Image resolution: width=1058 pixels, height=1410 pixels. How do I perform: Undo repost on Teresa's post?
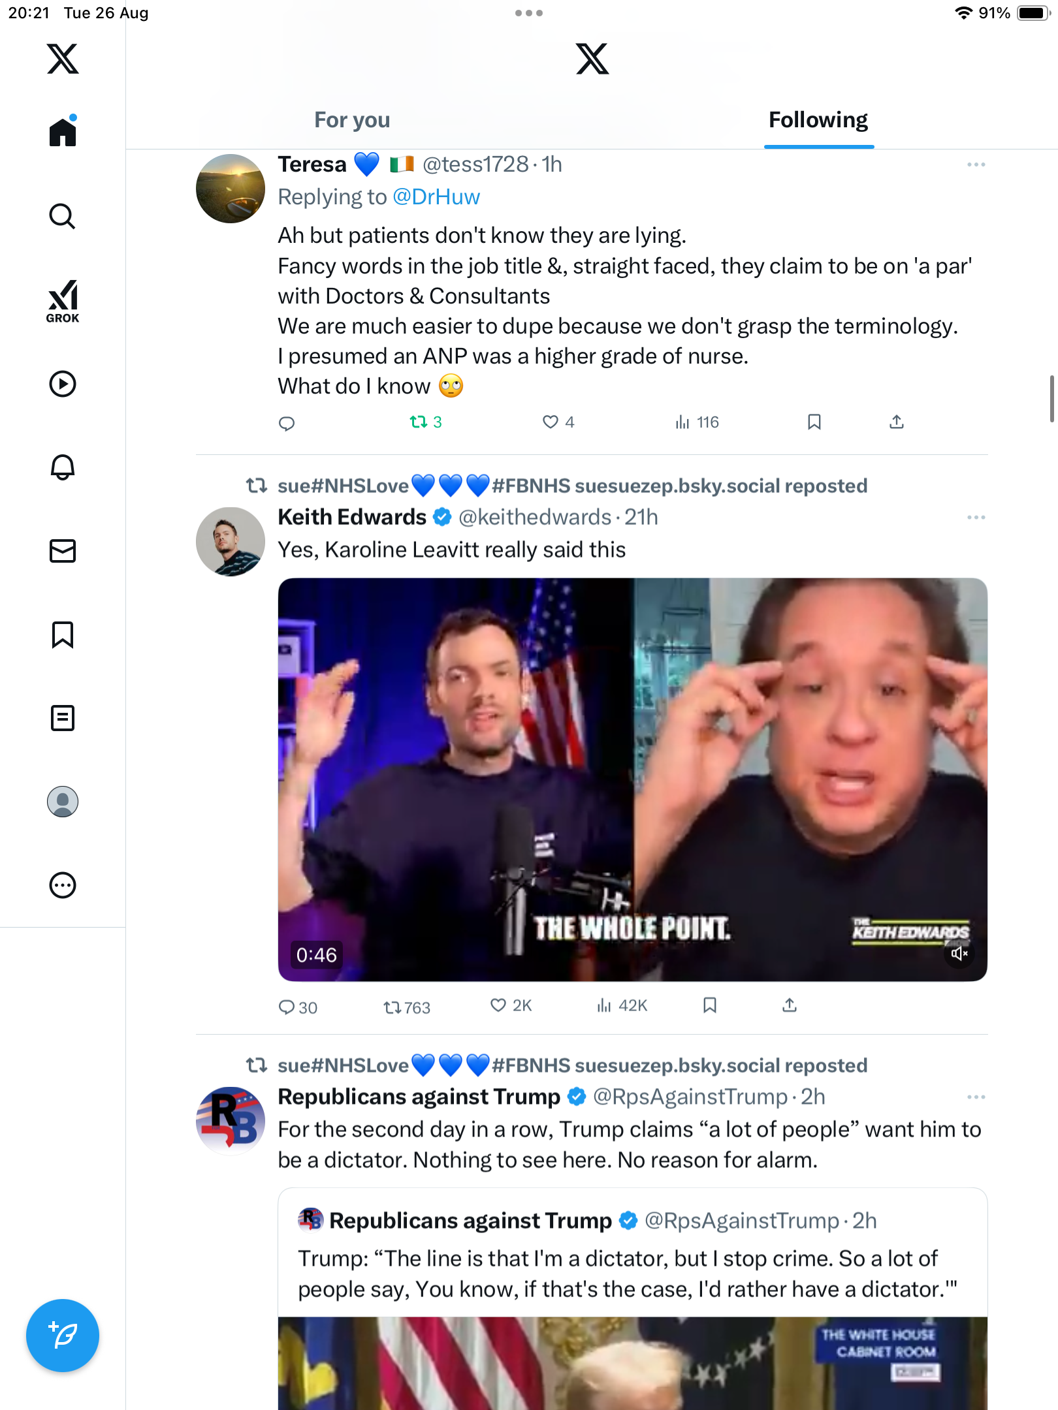(x=419, y=422)
